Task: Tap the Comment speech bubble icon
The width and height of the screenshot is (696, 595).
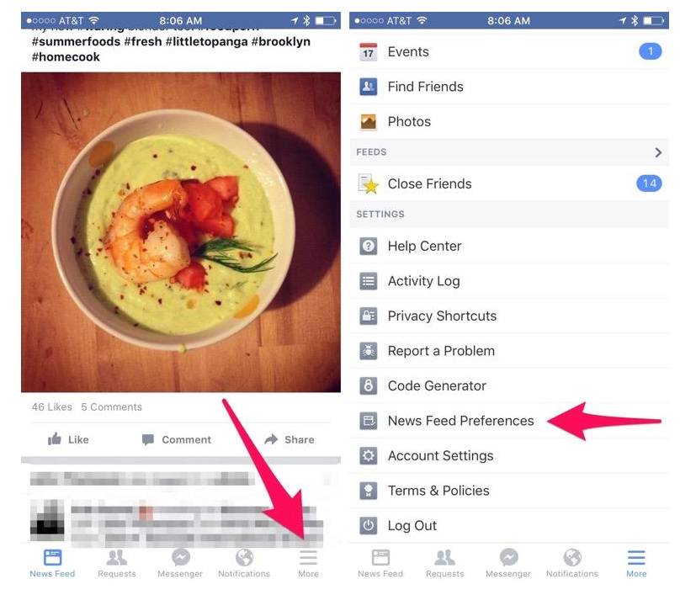Action: coord(148,439)
